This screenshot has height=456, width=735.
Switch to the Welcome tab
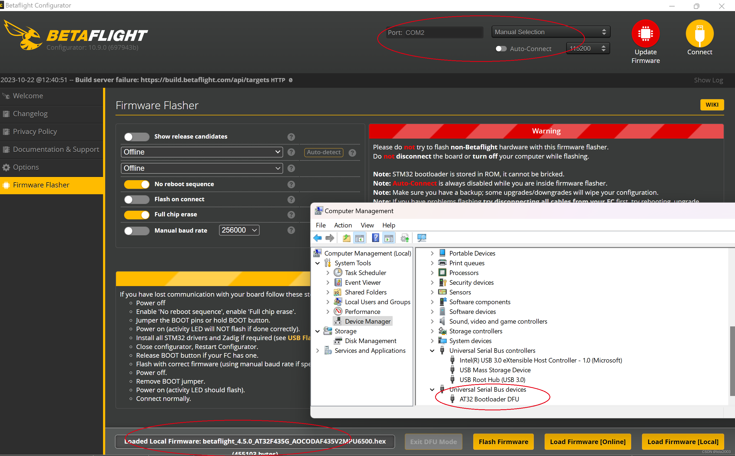pos(52,96)
